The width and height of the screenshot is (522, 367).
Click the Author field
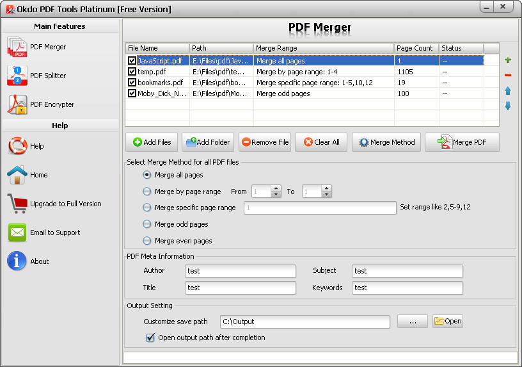241,271
